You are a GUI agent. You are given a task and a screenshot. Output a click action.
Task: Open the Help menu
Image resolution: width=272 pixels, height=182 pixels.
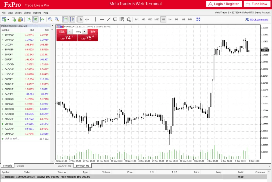[46, 13]
